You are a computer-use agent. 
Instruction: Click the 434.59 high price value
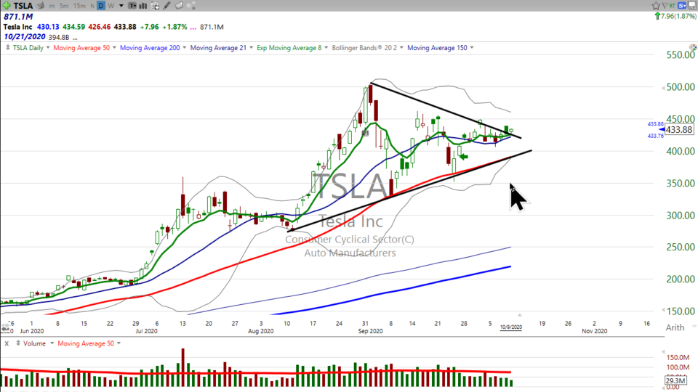(x=73, y=27)
